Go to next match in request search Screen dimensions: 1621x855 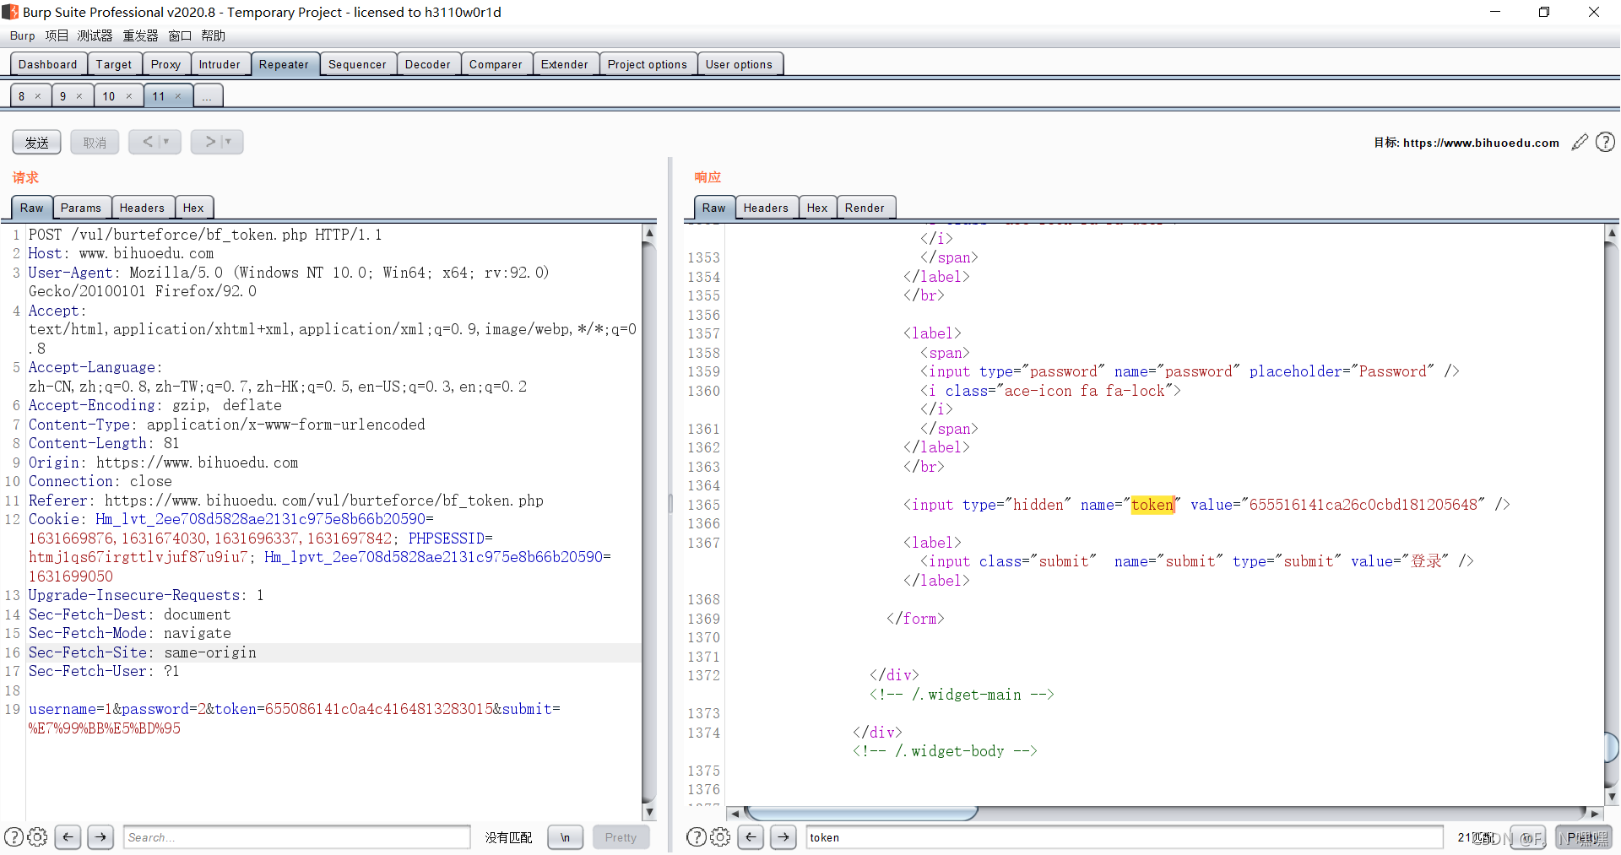tap(100, 837)
